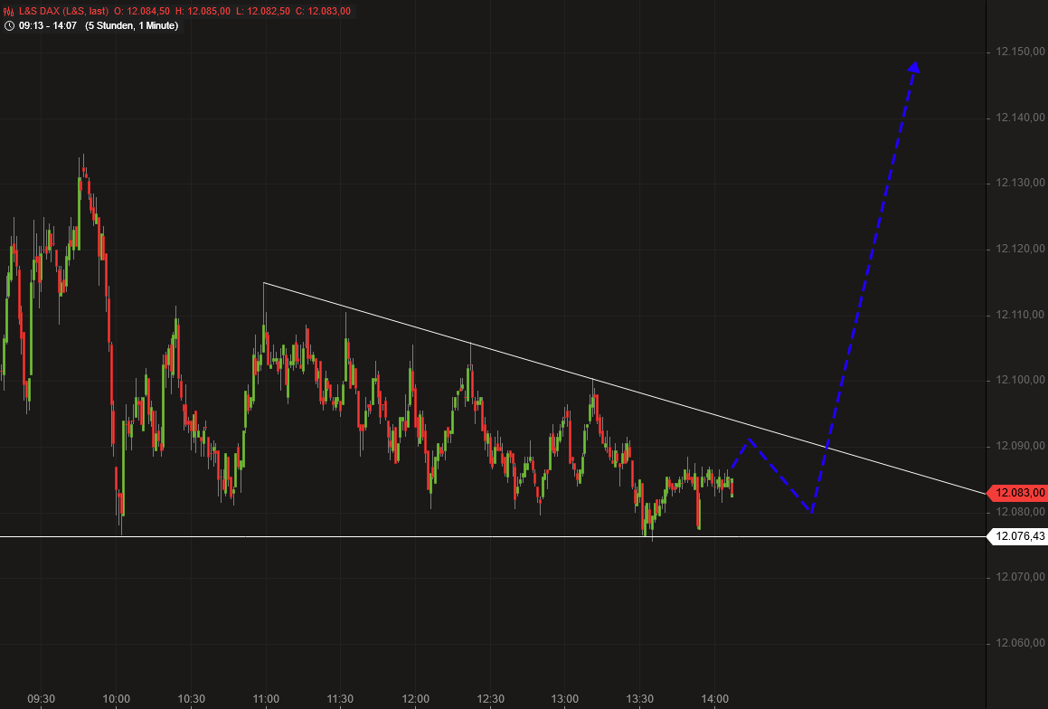This screenshot has width=1048, height=709.
Task: Select the 12:00 label on the time axis
Action: 415,698
